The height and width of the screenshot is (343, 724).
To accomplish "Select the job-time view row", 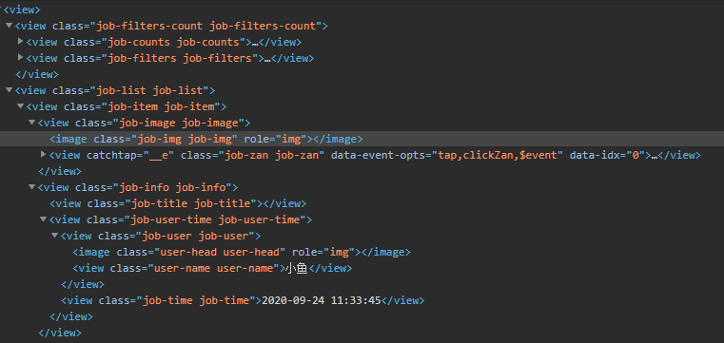I will [362, 300].
